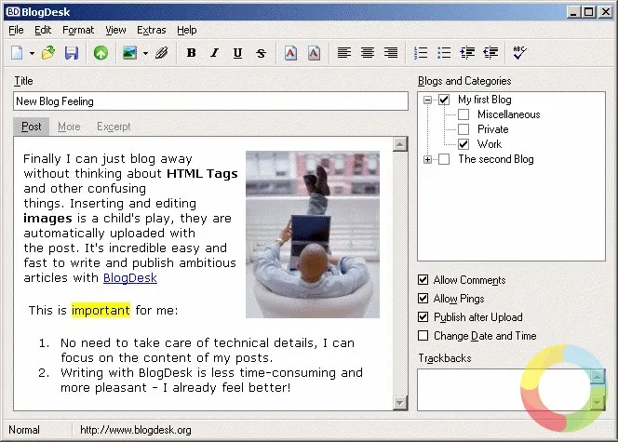Select the embedded laptop photo in the post
Viewport: 618px width, 442px height.
coord(313,234)
